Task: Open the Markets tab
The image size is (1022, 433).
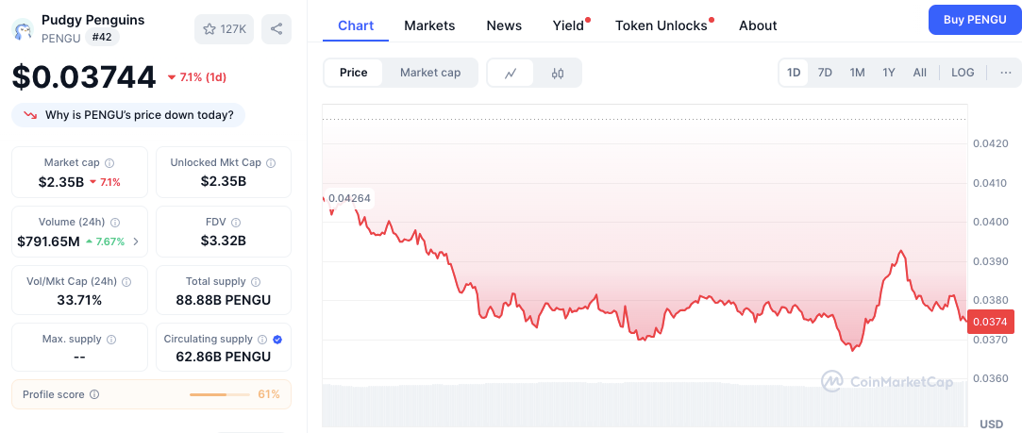Action: (x=429, y=25)
